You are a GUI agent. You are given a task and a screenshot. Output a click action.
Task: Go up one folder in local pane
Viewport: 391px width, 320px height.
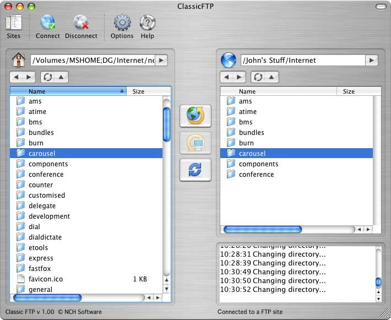[61, 77]
